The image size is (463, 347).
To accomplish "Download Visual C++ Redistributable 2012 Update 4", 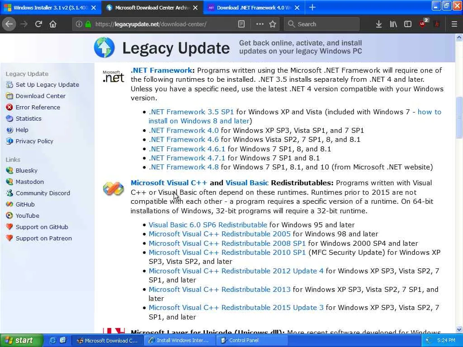I will (236, 271).
